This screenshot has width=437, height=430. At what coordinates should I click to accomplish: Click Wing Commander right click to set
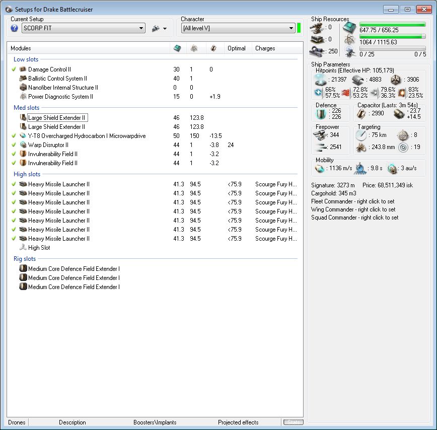353,209
